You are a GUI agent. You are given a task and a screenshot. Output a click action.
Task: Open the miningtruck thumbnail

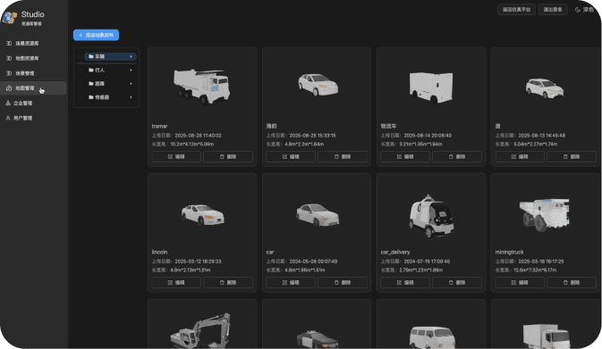pos(545,215)
